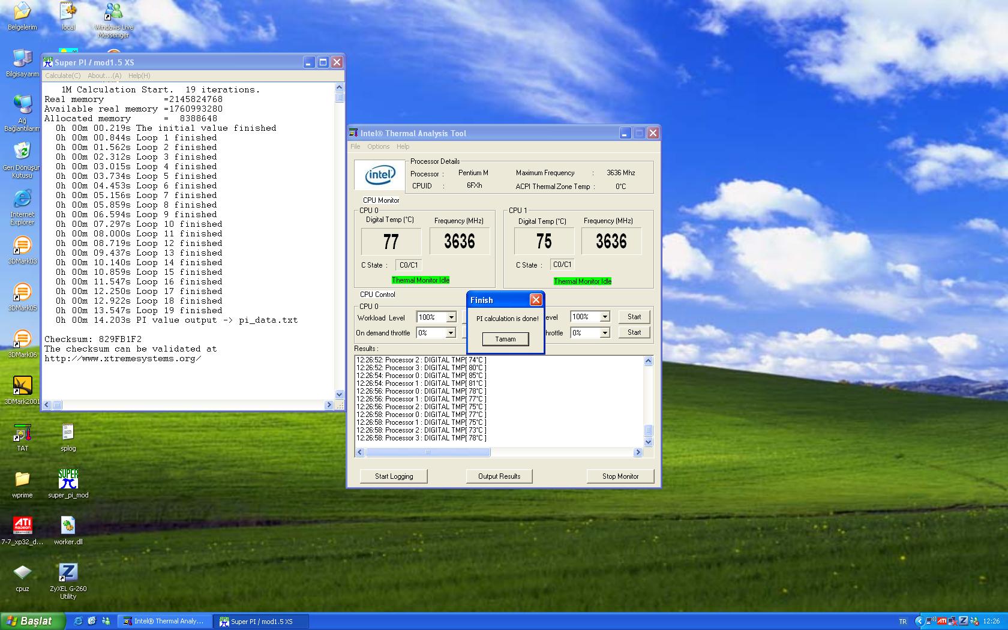Launch the 3DMark03 desktop shortcut
The width and height of the screenshot is (1008, 630).
click(x=22, y=250)
